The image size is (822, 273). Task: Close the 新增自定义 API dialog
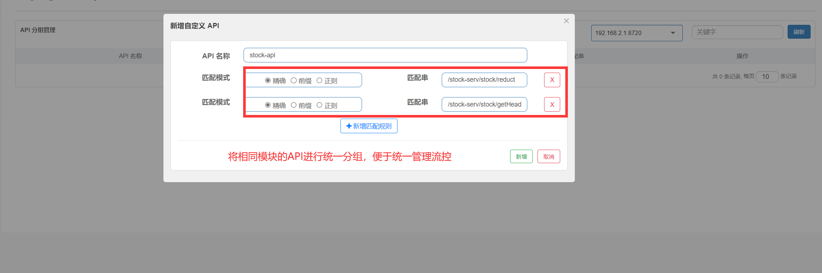[566, 21]
